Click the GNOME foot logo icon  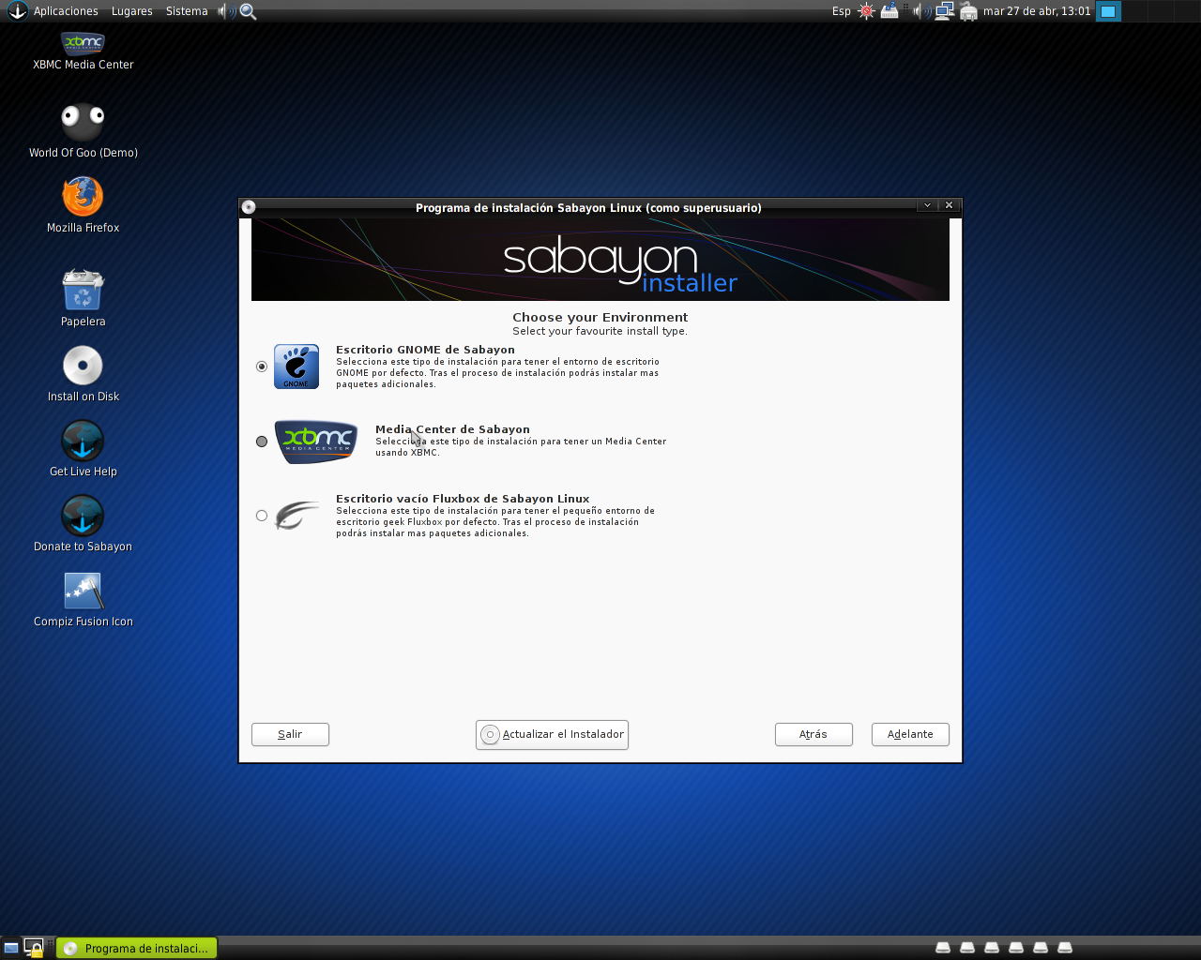pos(296,367)
